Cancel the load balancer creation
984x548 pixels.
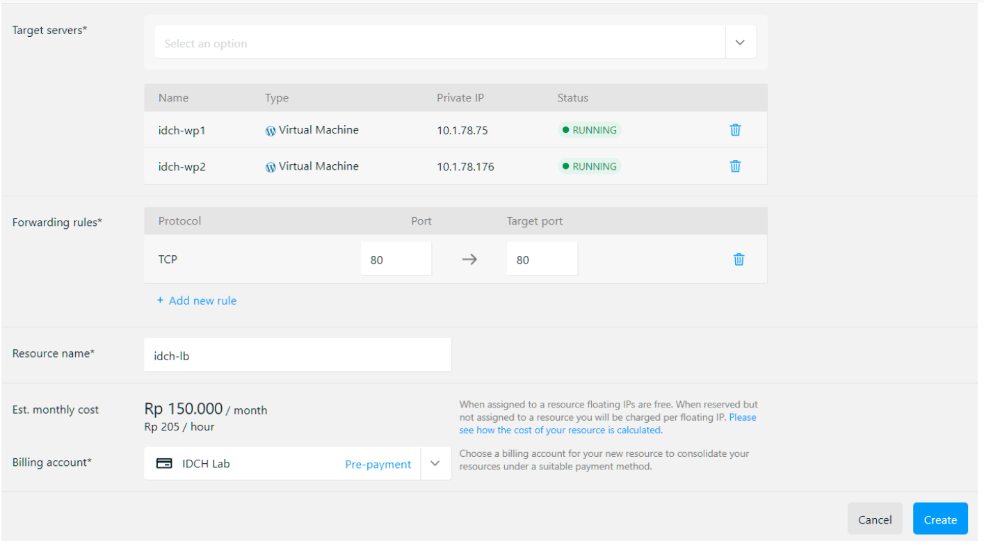[874, 519]
